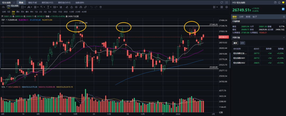Click the 恒生指数2601 contract row
Viewport: 286px width, 116px height.
point(239,59)
